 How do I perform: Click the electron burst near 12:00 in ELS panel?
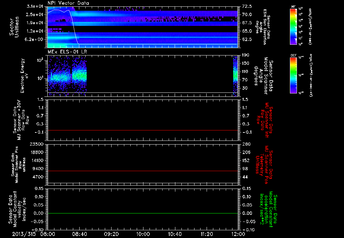pos(235,76)
